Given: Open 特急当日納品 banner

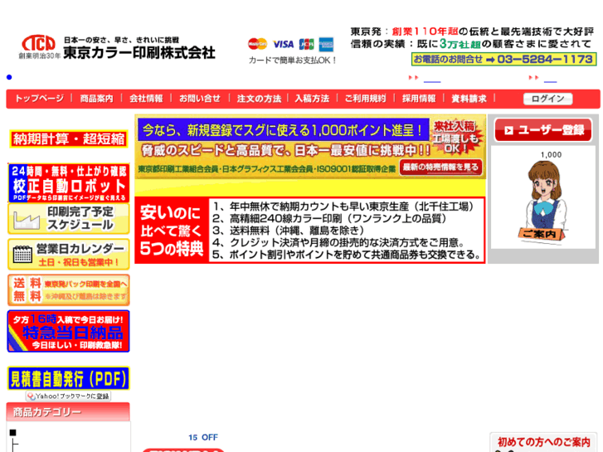Looking at the screenshot, I should tap(69, 331).
